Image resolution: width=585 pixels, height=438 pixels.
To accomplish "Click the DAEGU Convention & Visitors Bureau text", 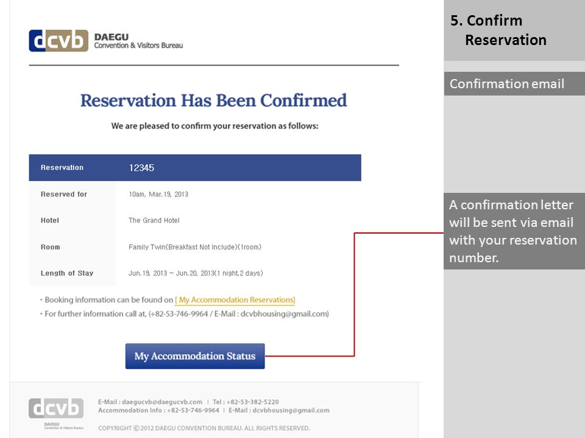I will [138, 41].
